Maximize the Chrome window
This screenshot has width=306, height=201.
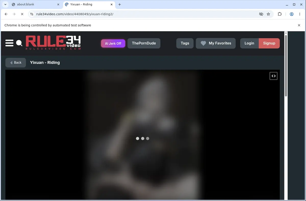tap(294, 4)
